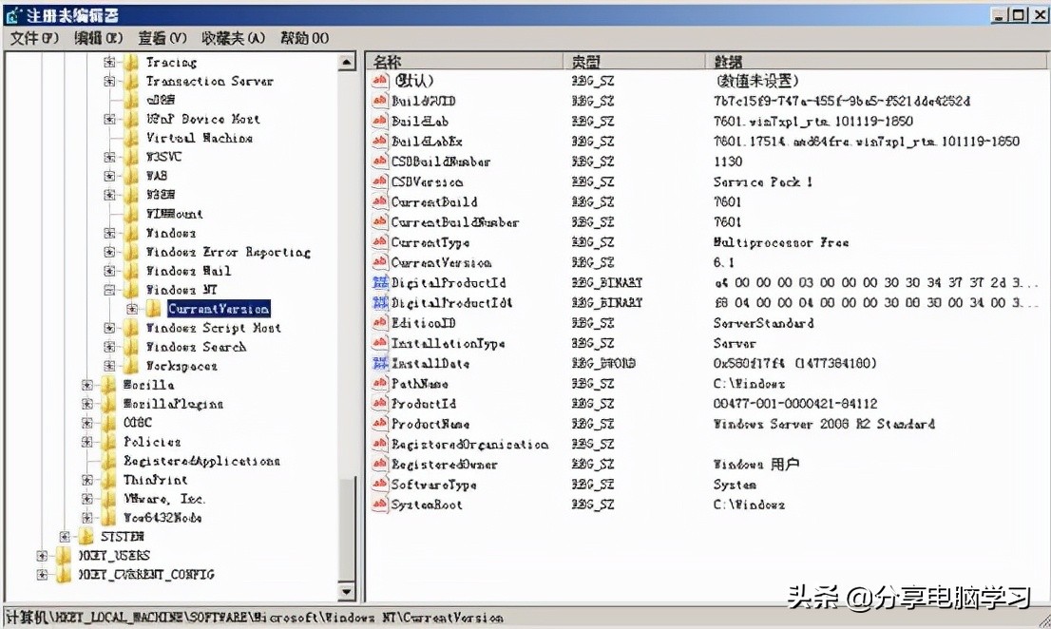1051x629 pixels.
Task: Collapse the Windows NT tree node
Action: pyautogui.click(x=109, y=290)
